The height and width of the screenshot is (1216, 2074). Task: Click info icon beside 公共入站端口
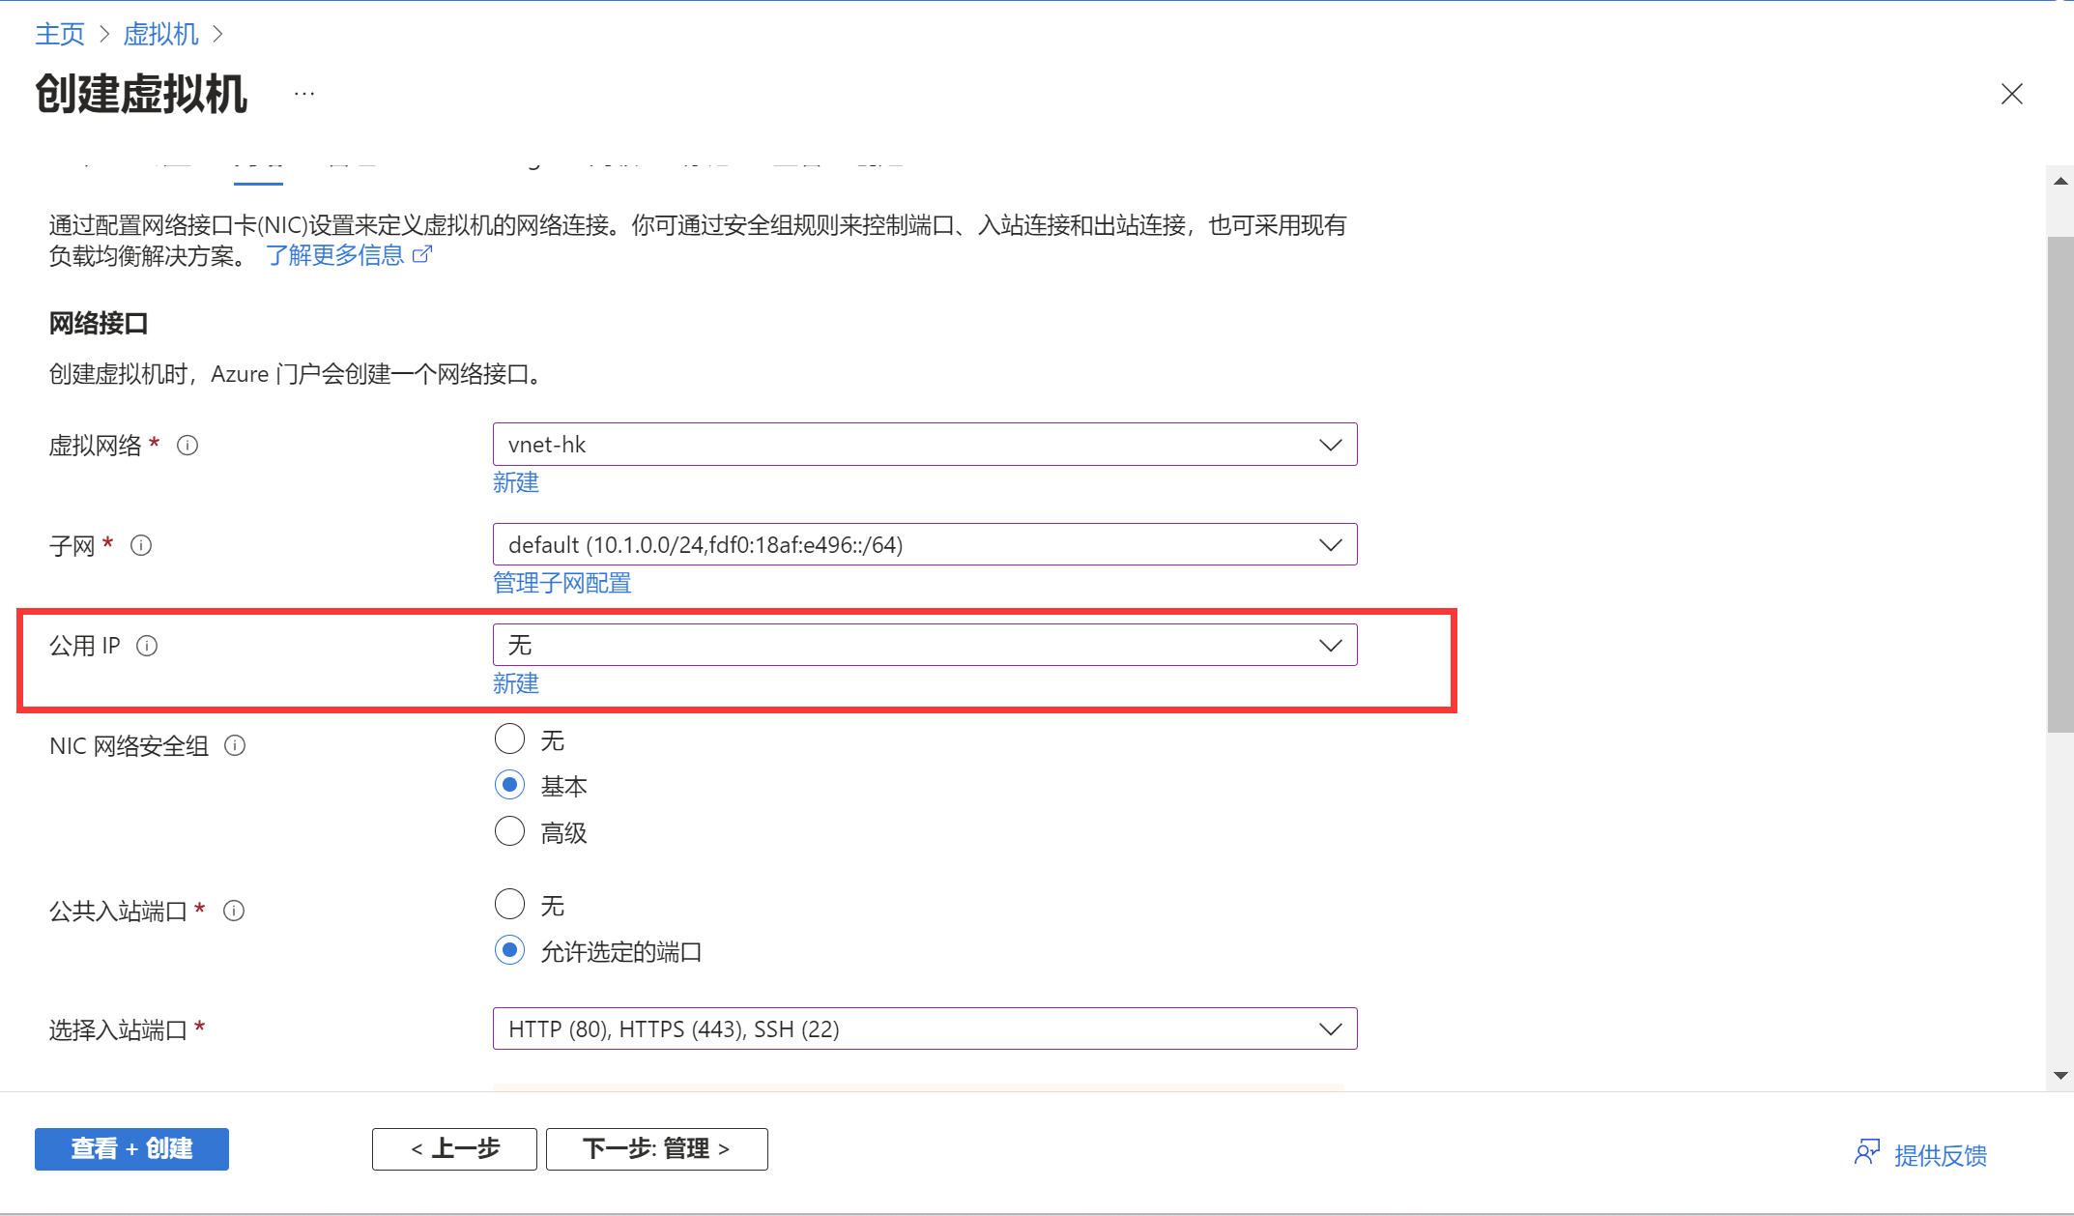point(234,911)
